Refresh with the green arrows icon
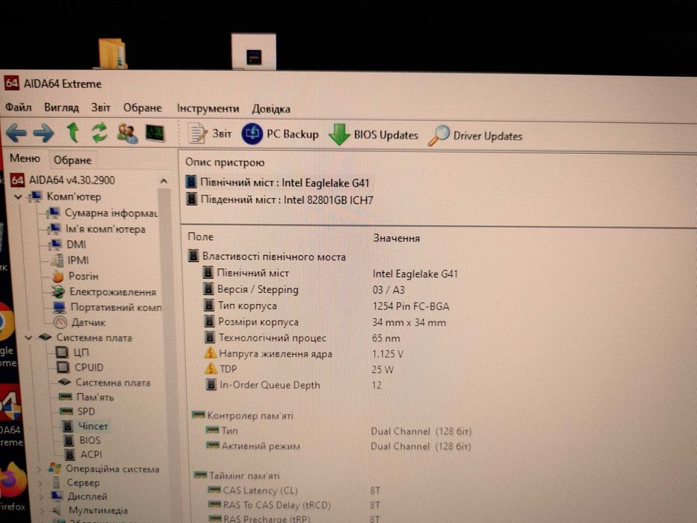 pyautogui.click(x=99, y=132)
